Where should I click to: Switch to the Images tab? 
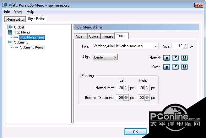coord(108,36)
